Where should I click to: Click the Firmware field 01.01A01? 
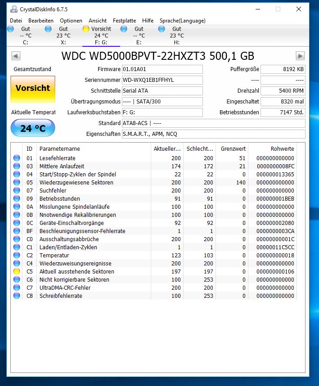162,69
